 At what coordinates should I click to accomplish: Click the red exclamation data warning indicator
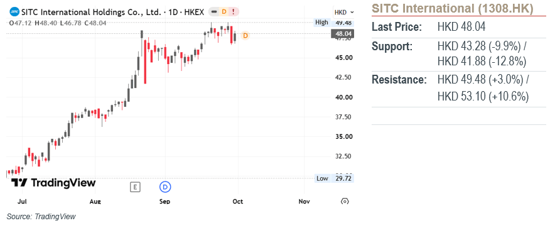(x=234, y=12)
